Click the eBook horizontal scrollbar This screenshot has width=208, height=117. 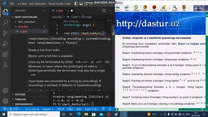pos(149,110)
